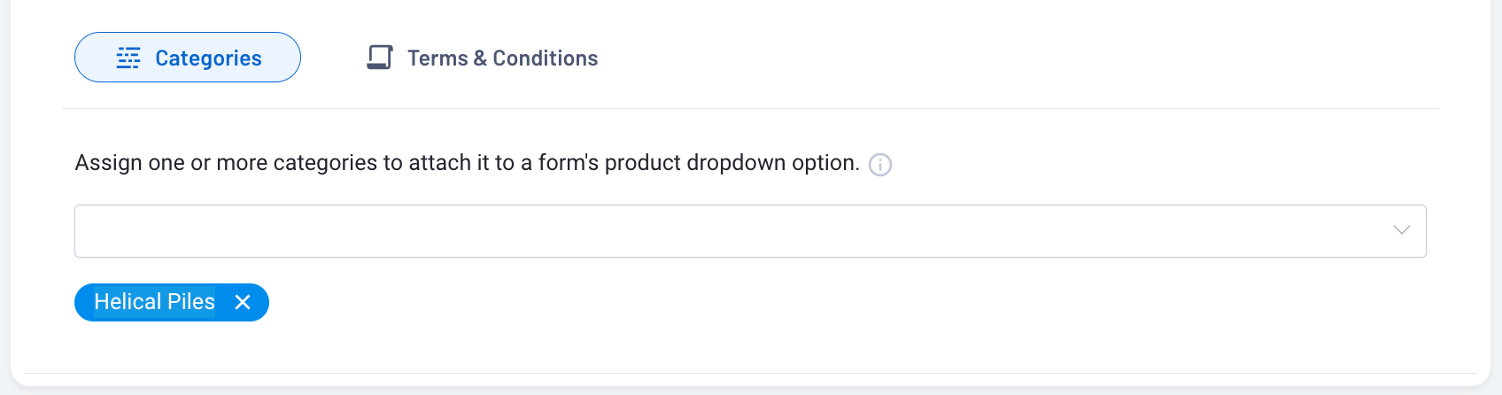Open the tooltip for the product dropdown option

pos(880,165)
